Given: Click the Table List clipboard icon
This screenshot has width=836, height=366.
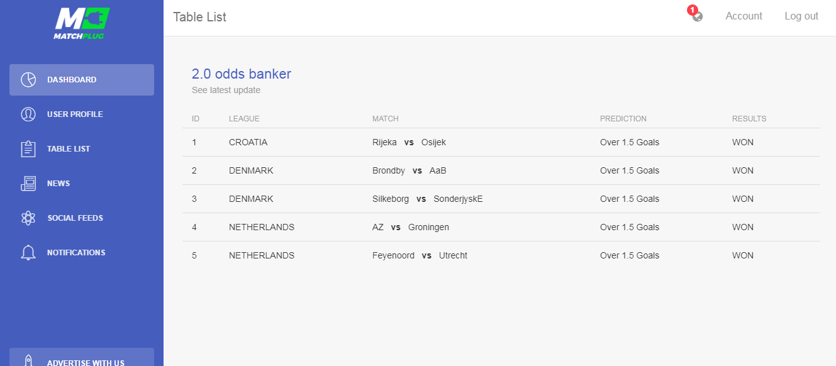Looking at the screenshot, I should click(x=28, y=149).
